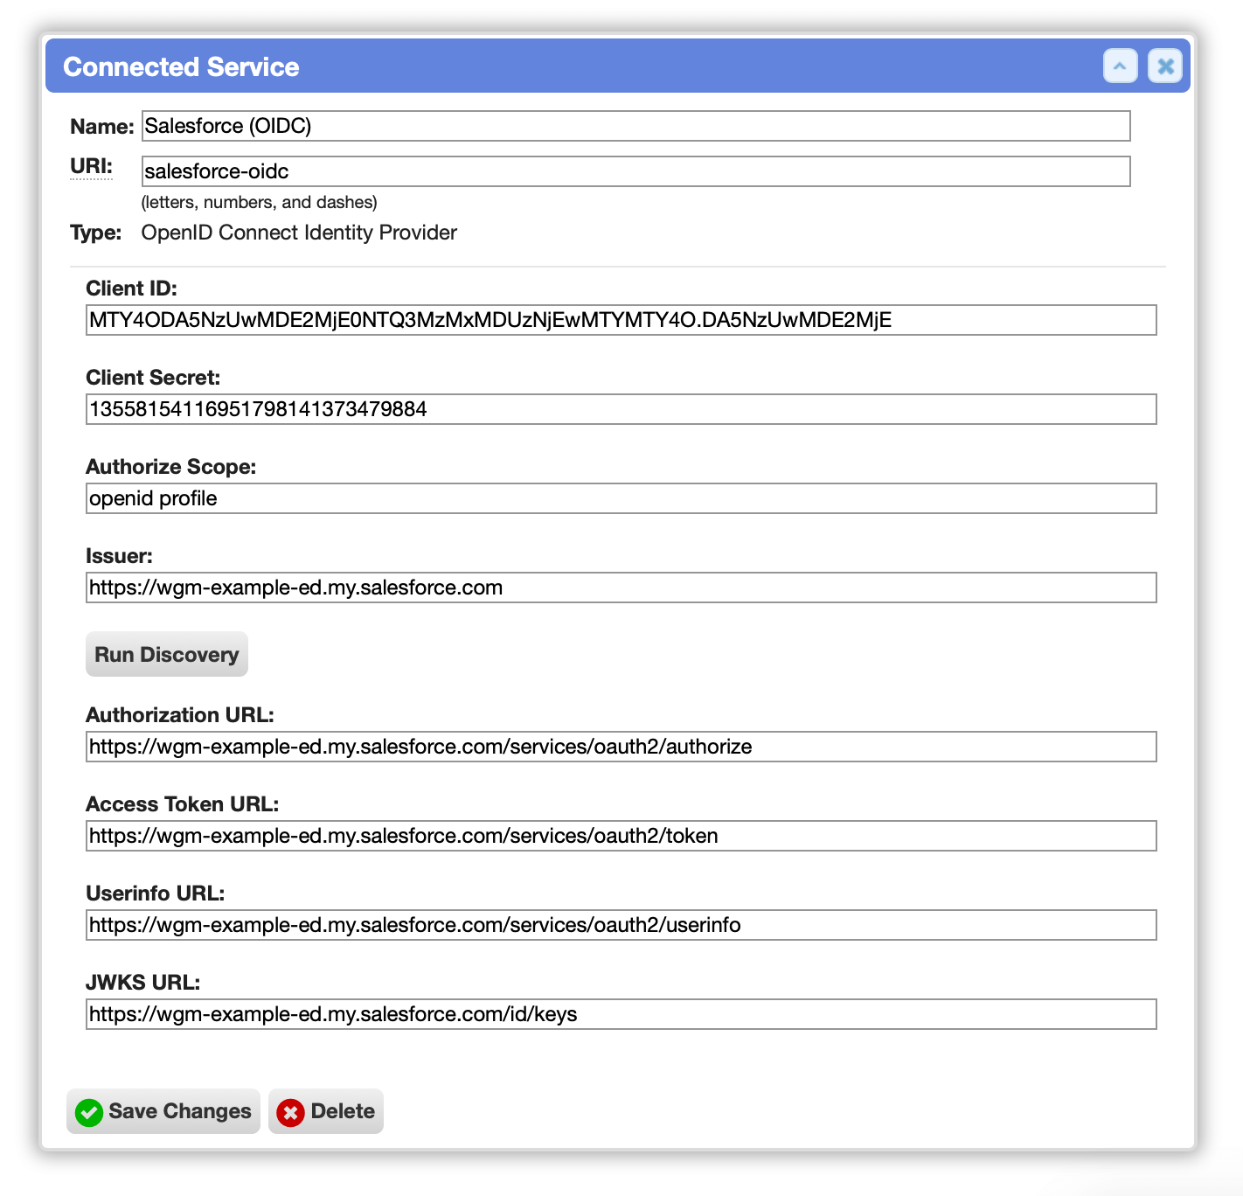Click the Name input field
Viewport: 1243px width, 1196px height.
coord(635,126)
